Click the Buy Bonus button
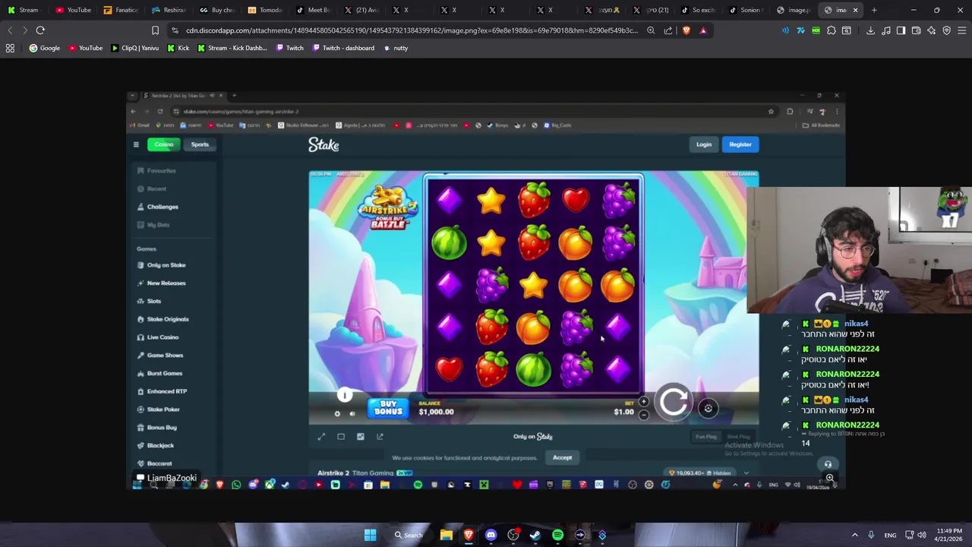This screenshot has width=972, height=547. [x=388, y=408]
